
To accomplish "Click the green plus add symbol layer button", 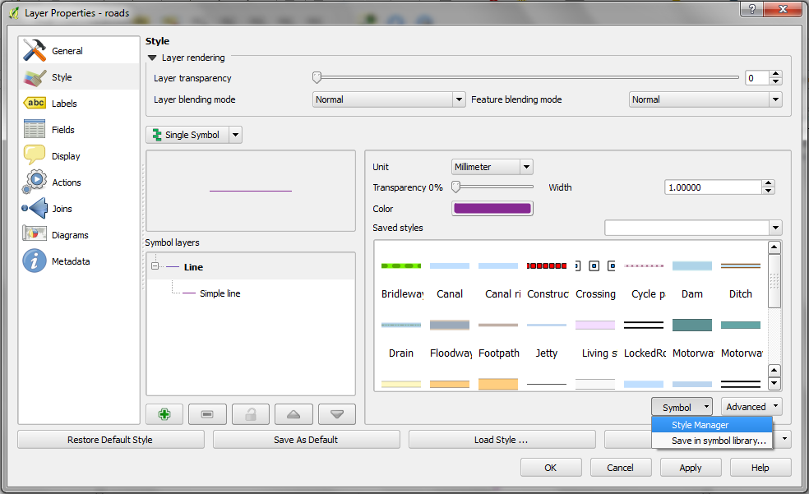I will [164, 414].
